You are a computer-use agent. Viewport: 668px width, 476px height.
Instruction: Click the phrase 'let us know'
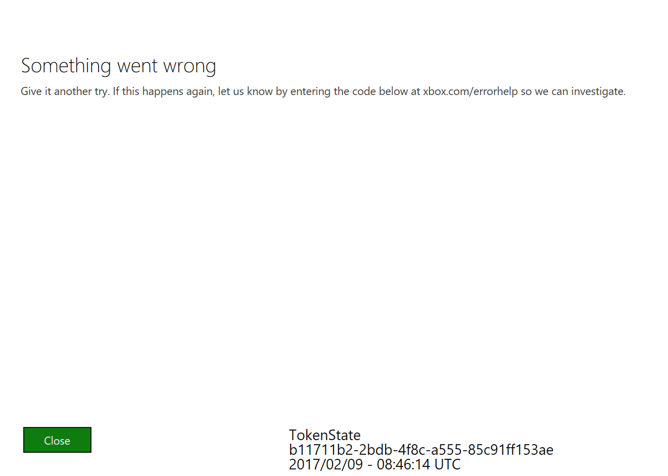click(x=246, y=91)
